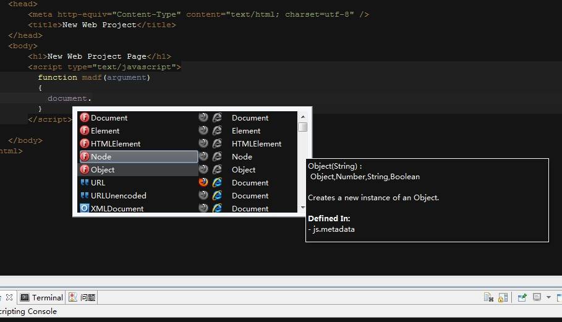This screenshot has width=562, height=322.
Task: Open the console selection dropdown arrow
Action: click(x=548, y=297)
